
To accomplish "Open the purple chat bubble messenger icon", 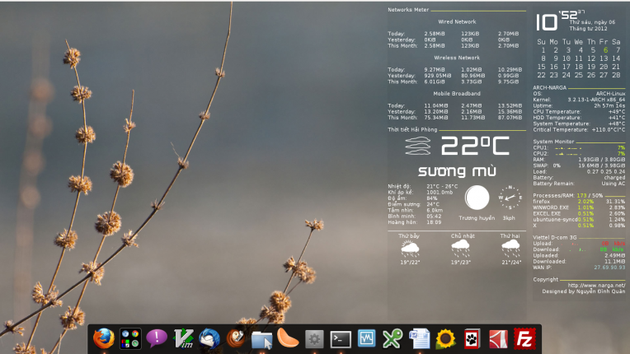I will [156, 338].
